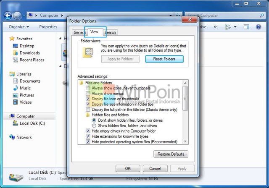The width and height of the screenshot is (269, 188).
Task: Click the Reset Folders button
Action: [x=164, y=59]
